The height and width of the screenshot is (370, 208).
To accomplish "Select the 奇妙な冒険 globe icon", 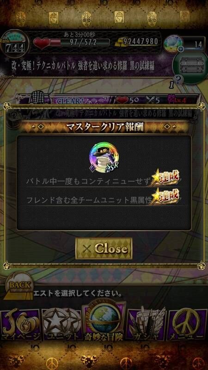I will [x=104, y=322].
